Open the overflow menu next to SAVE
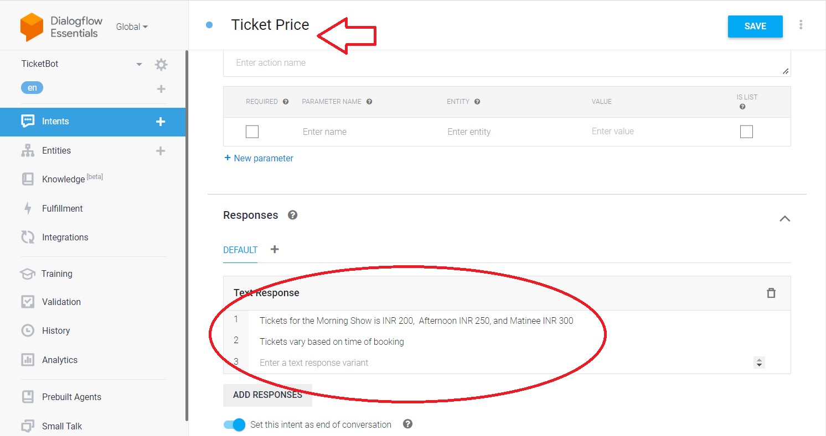Image resolution: width=826 pixels, height=436 pixels. coord(801,25)
